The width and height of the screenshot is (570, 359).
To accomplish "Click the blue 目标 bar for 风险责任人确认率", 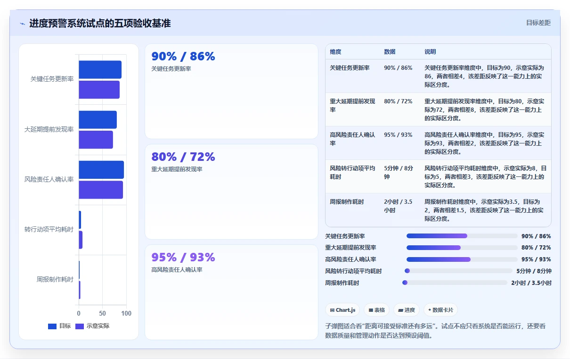I will point(101,170).
